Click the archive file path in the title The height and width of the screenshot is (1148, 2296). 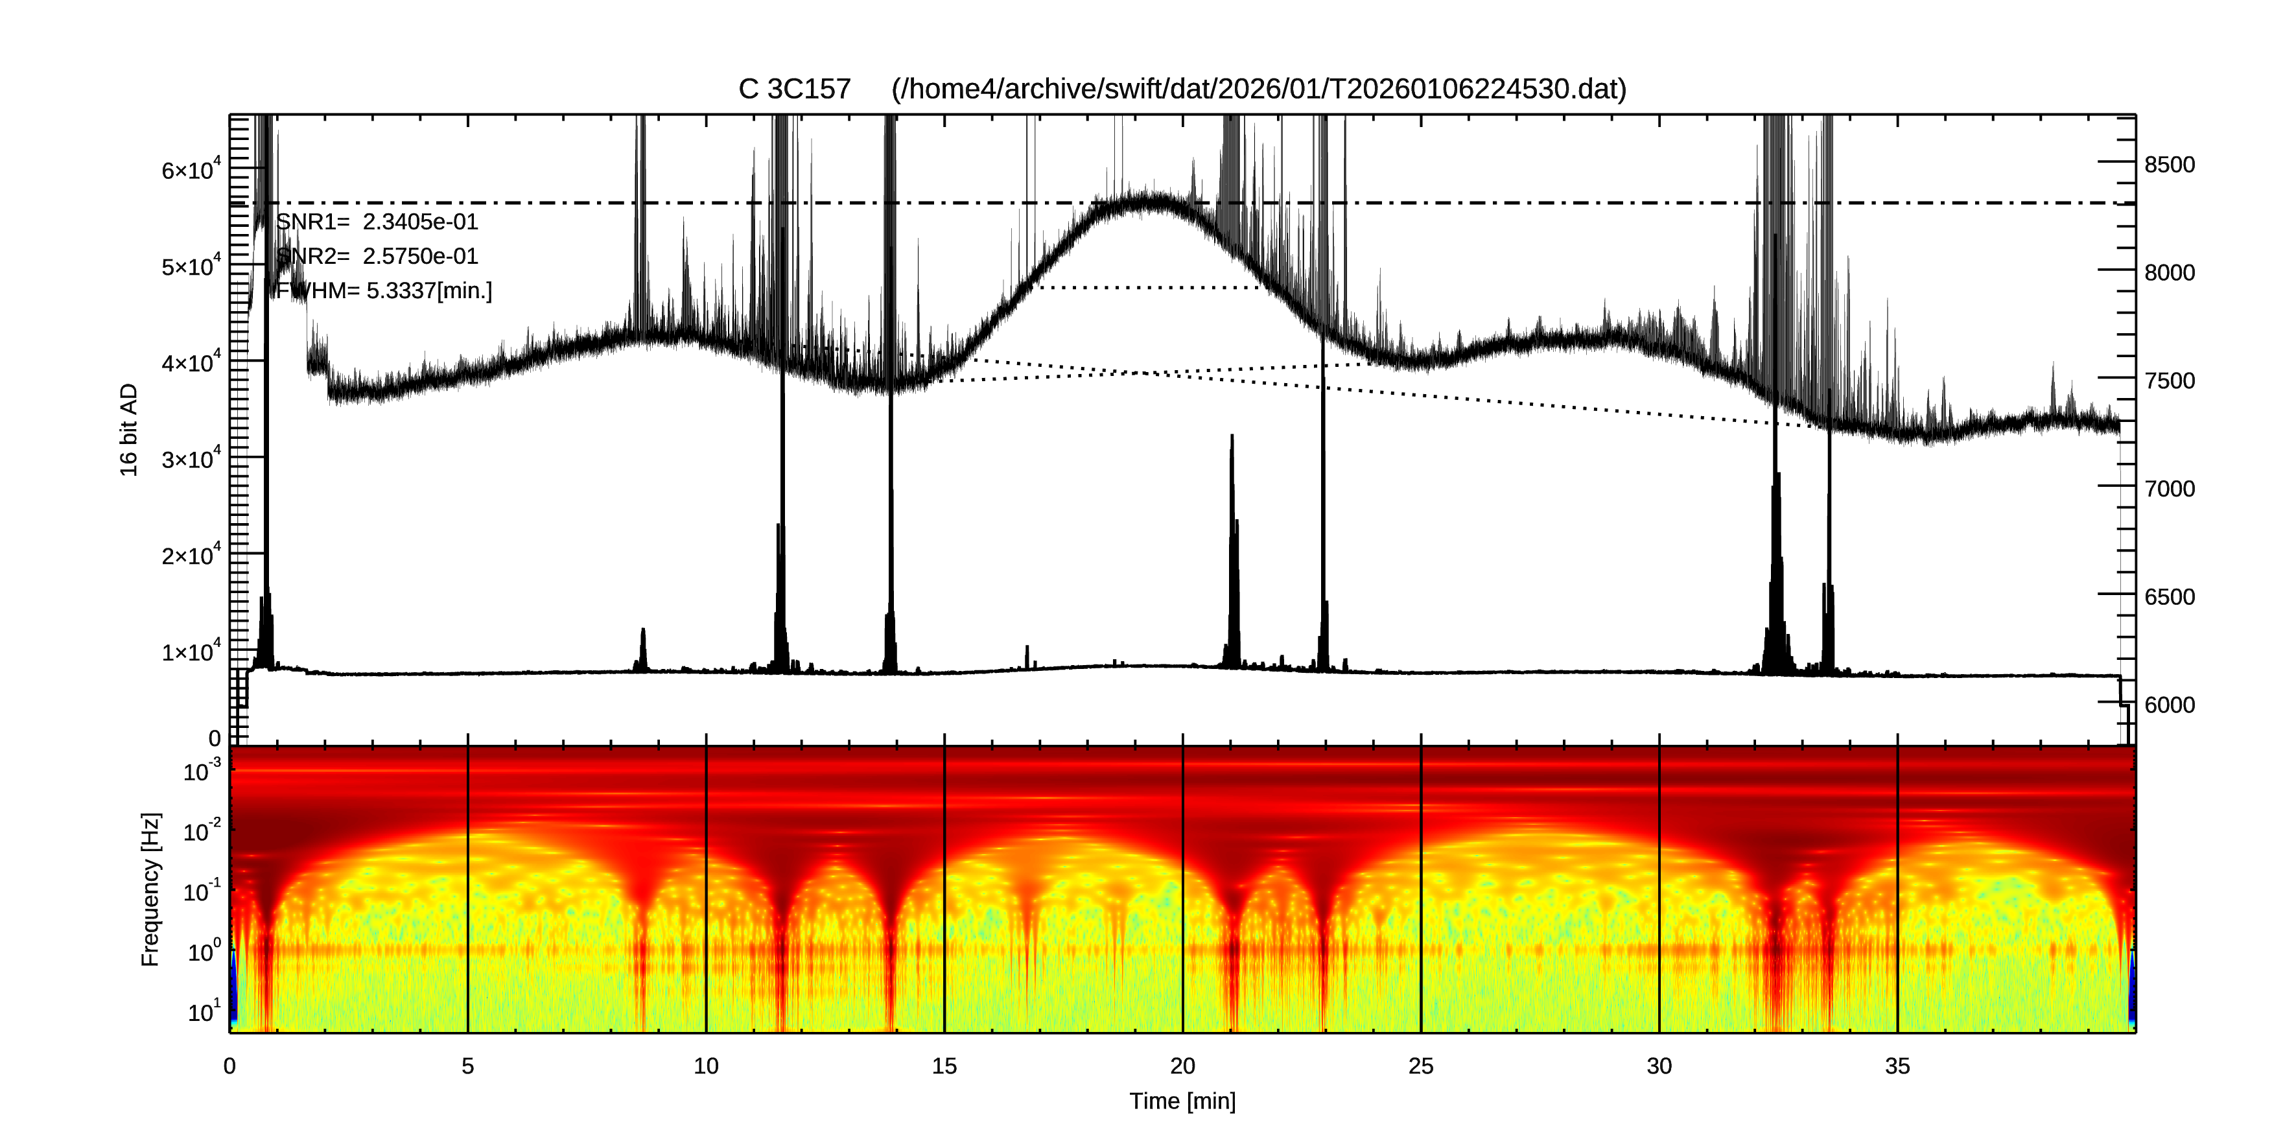[x=1259, y=90]
